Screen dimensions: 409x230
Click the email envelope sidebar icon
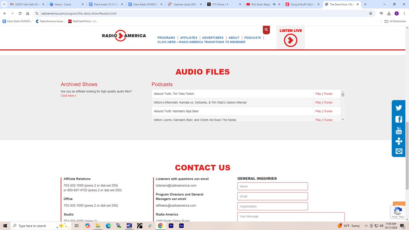pos(399,151)
